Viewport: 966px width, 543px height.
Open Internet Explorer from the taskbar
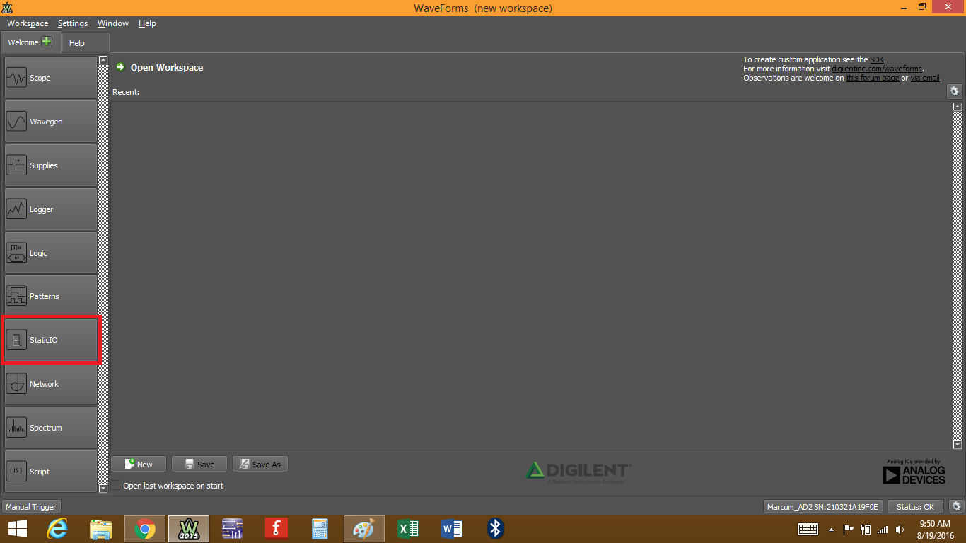pyautogui.click(x=57, y=528)
